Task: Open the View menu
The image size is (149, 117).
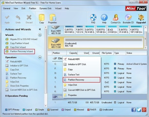Action: tap(16, 8)
